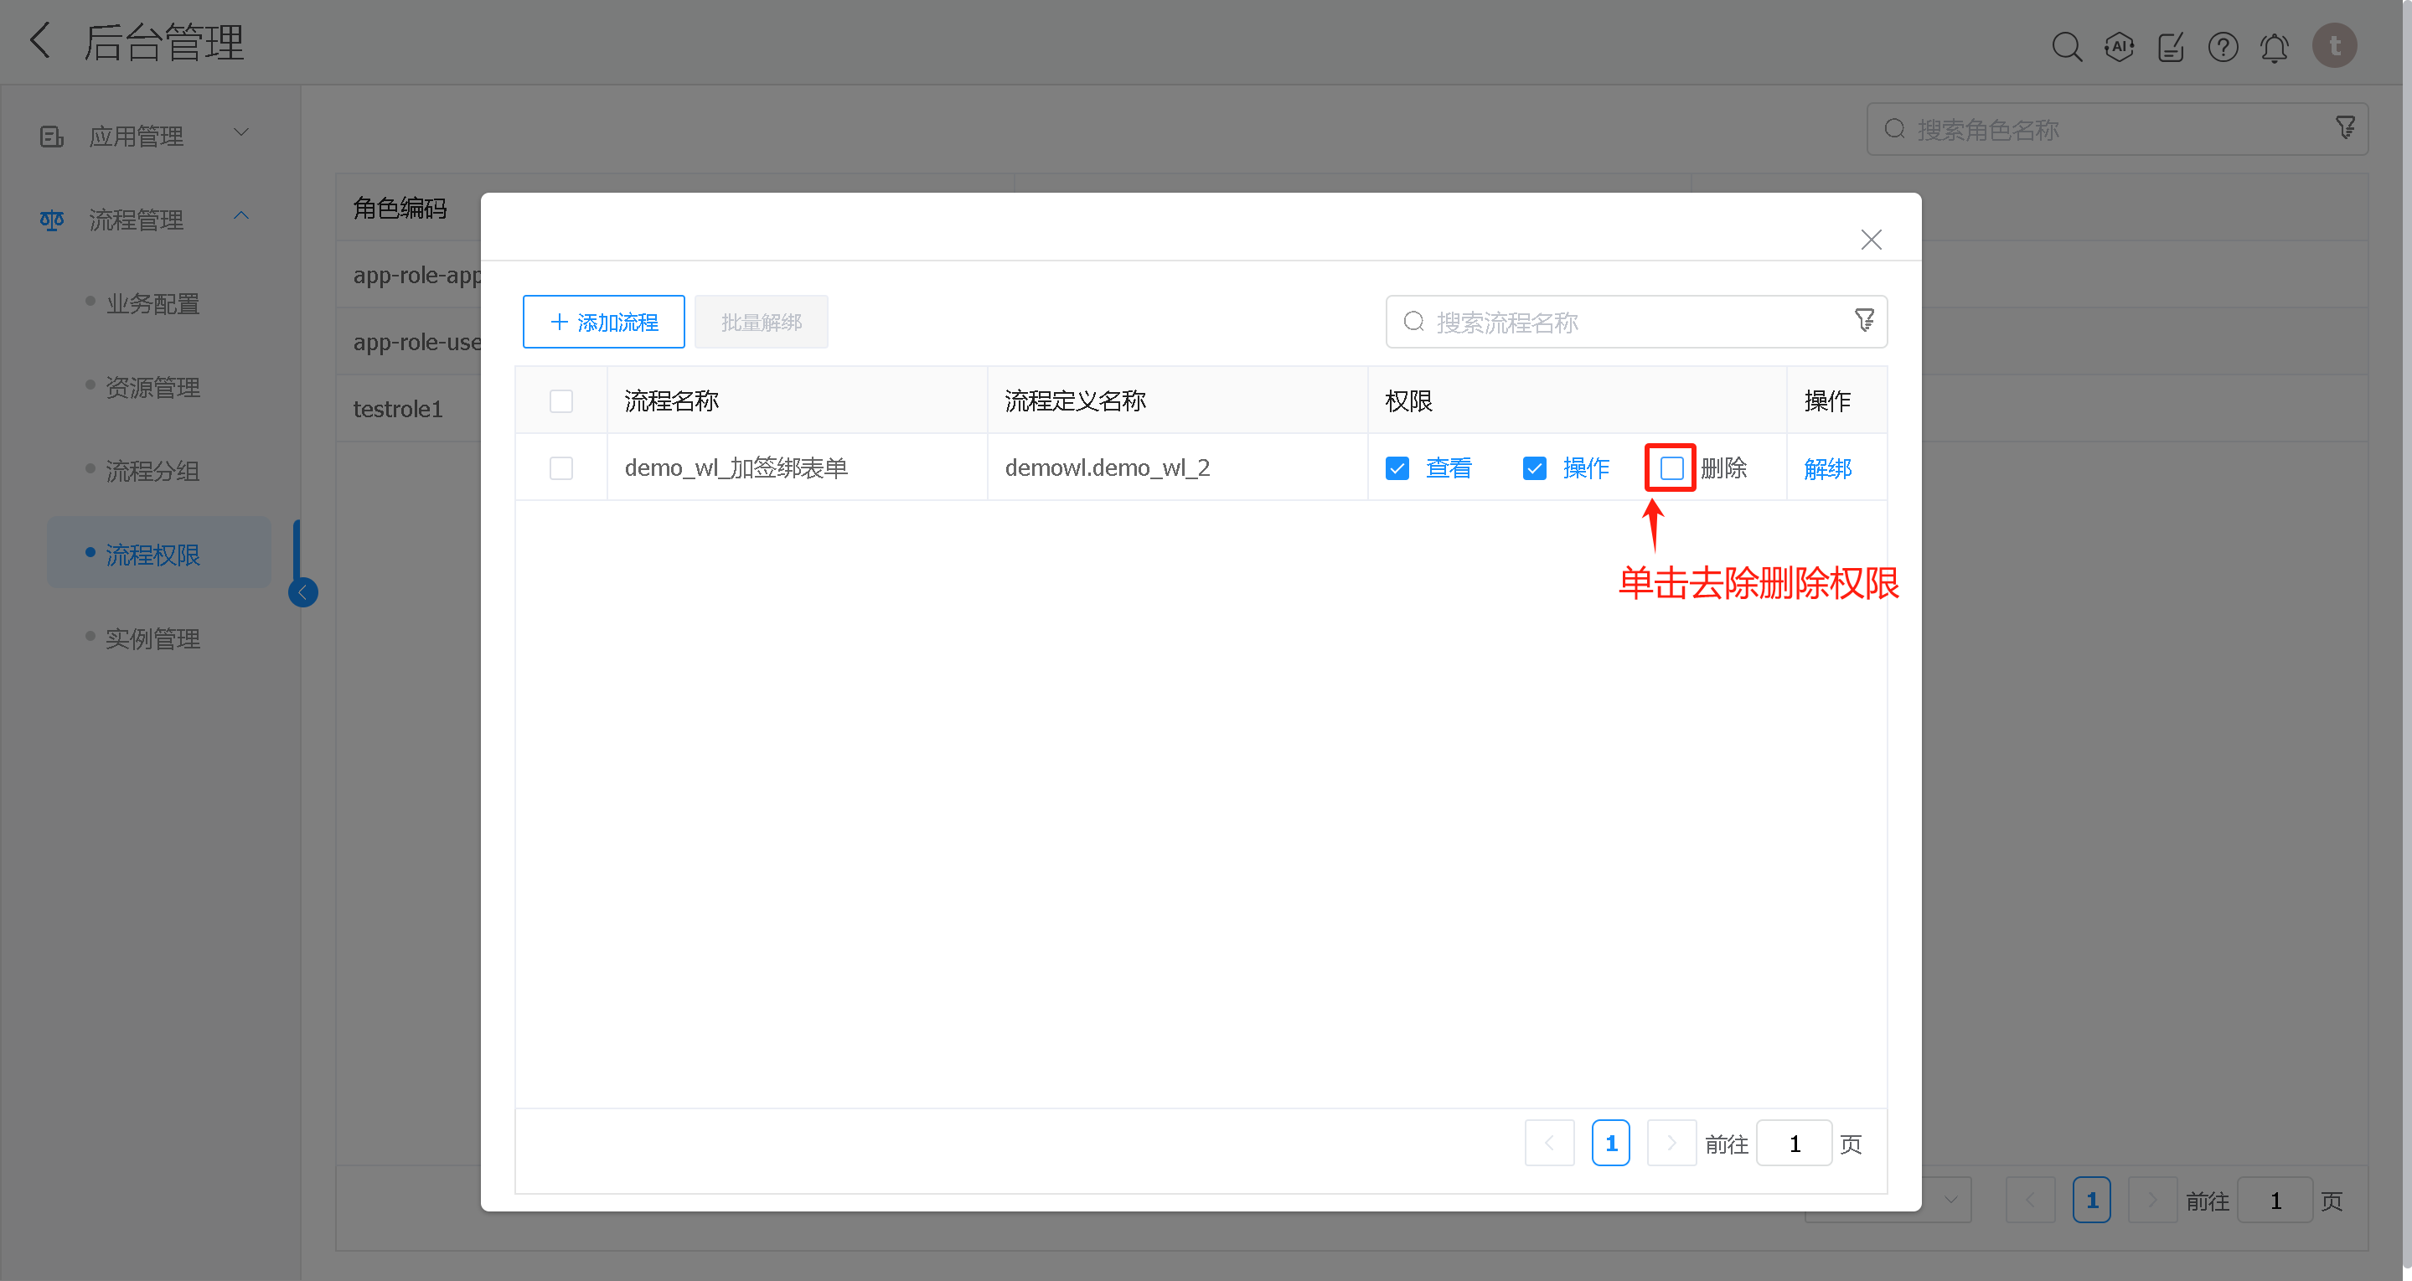This screenshot has width=2412, height=1281.
Task: Open the notes/edit icon in top bar
Action: pyautogui.click(x=2171, y=46)
